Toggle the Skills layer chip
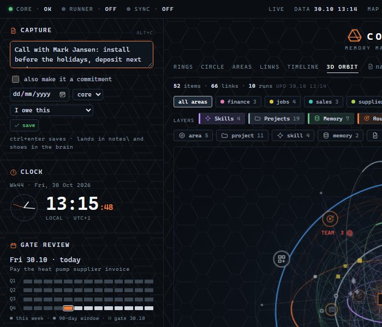Image resolution: width=382 pixels, height=327 pixels. [x=222, y=118]
